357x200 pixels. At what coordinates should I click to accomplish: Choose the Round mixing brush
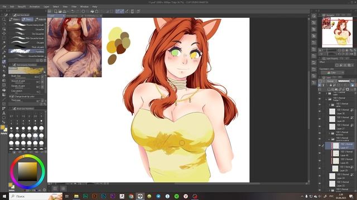[x=27, y=24]
